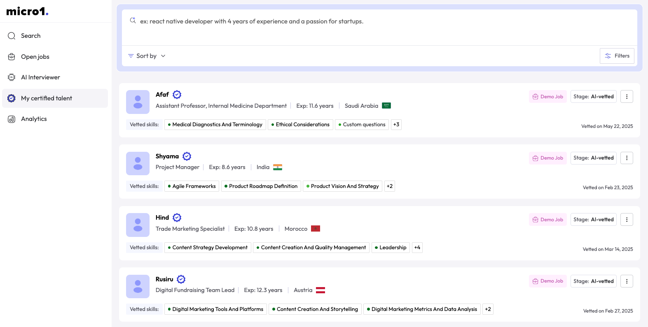Expand Hind's +4 more skills
Viewport: 648px width, 327px height.
click(x=417, y=248)
